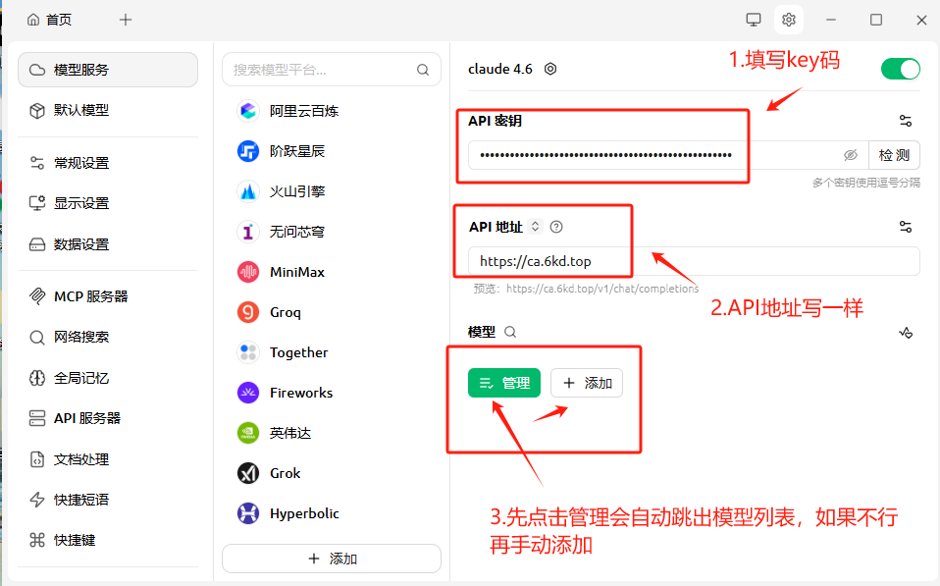Open 全局记忆 settings
The width and height of the screenshot is (940, 586).
[x=108, y=378]
